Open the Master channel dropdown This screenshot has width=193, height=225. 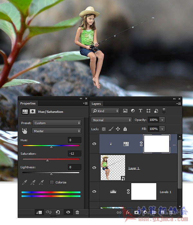56,131
